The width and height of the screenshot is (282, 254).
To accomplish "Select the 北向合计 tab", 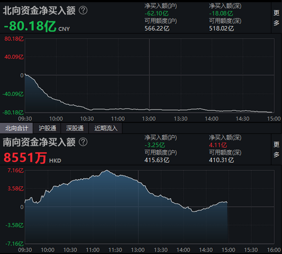I will [x=16, y=128].
